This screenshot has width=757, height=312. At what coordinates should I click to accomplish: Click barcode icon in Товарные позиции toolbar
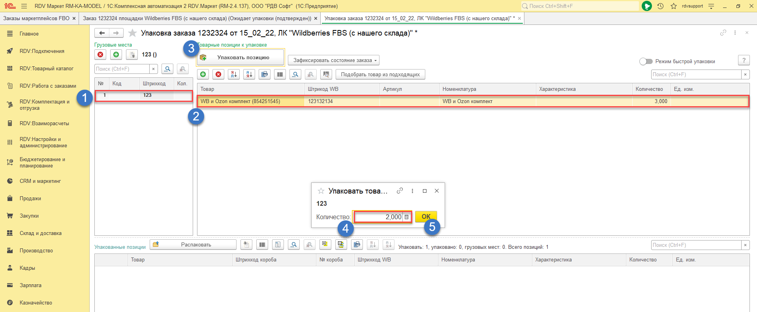(280, 74)
